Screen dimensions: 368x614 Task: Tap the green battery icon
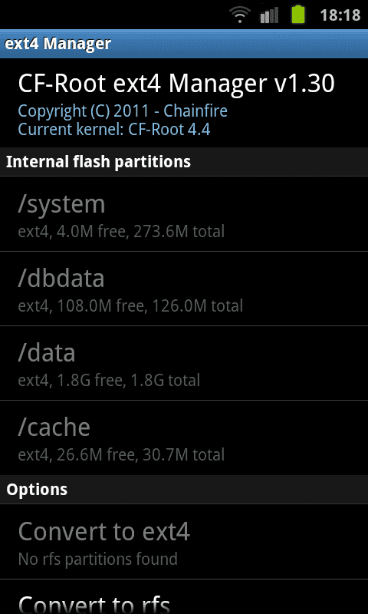298,15
